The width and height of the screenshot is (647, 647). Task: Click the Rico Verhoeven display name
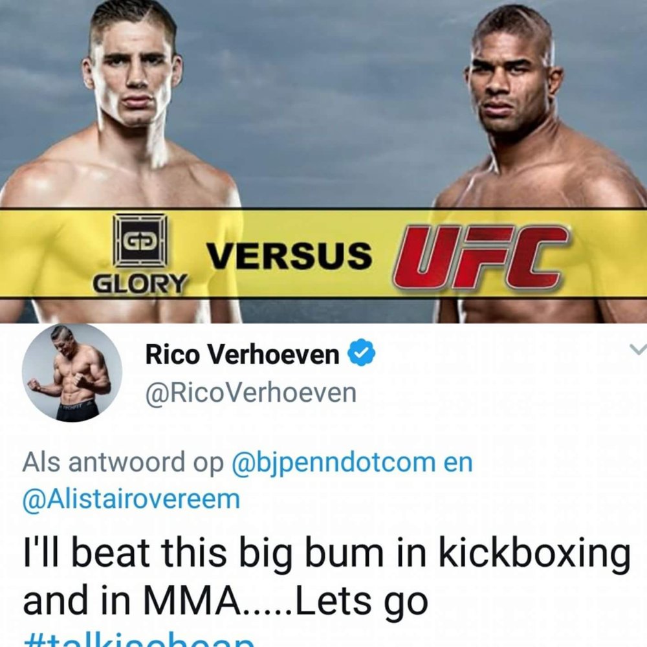click(242, 355)
